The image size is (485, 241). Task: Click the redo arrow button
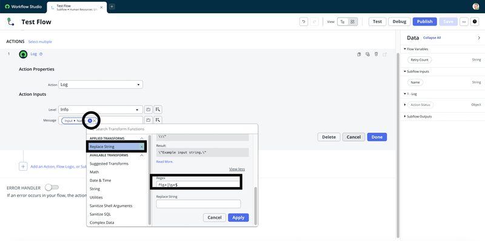314,22
